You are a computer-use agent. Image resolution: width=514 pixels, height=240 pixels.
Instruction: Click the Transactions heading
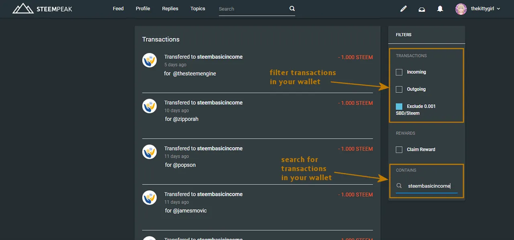click(161, 39)
